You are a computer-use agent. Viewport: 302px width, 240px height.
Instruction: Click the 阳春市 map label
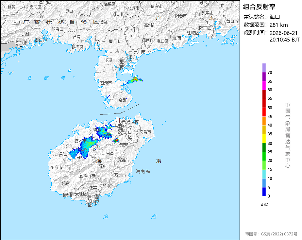tap(181, 16)
